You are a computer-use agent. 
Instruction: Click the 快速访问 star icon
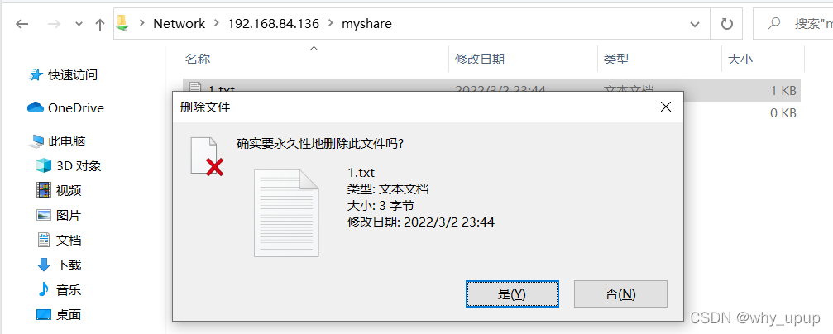36,75
